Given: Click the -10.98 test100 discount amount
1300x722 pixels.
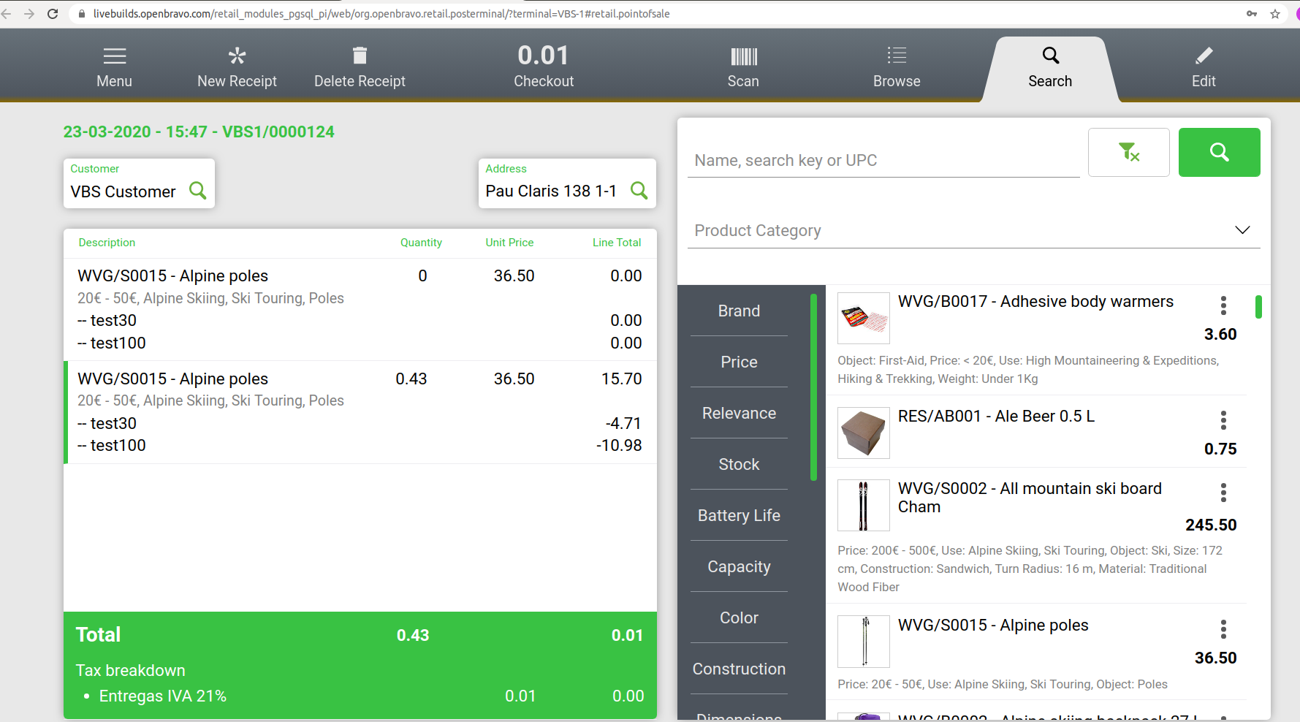Looking at the screenshot, I should point(619,446).
